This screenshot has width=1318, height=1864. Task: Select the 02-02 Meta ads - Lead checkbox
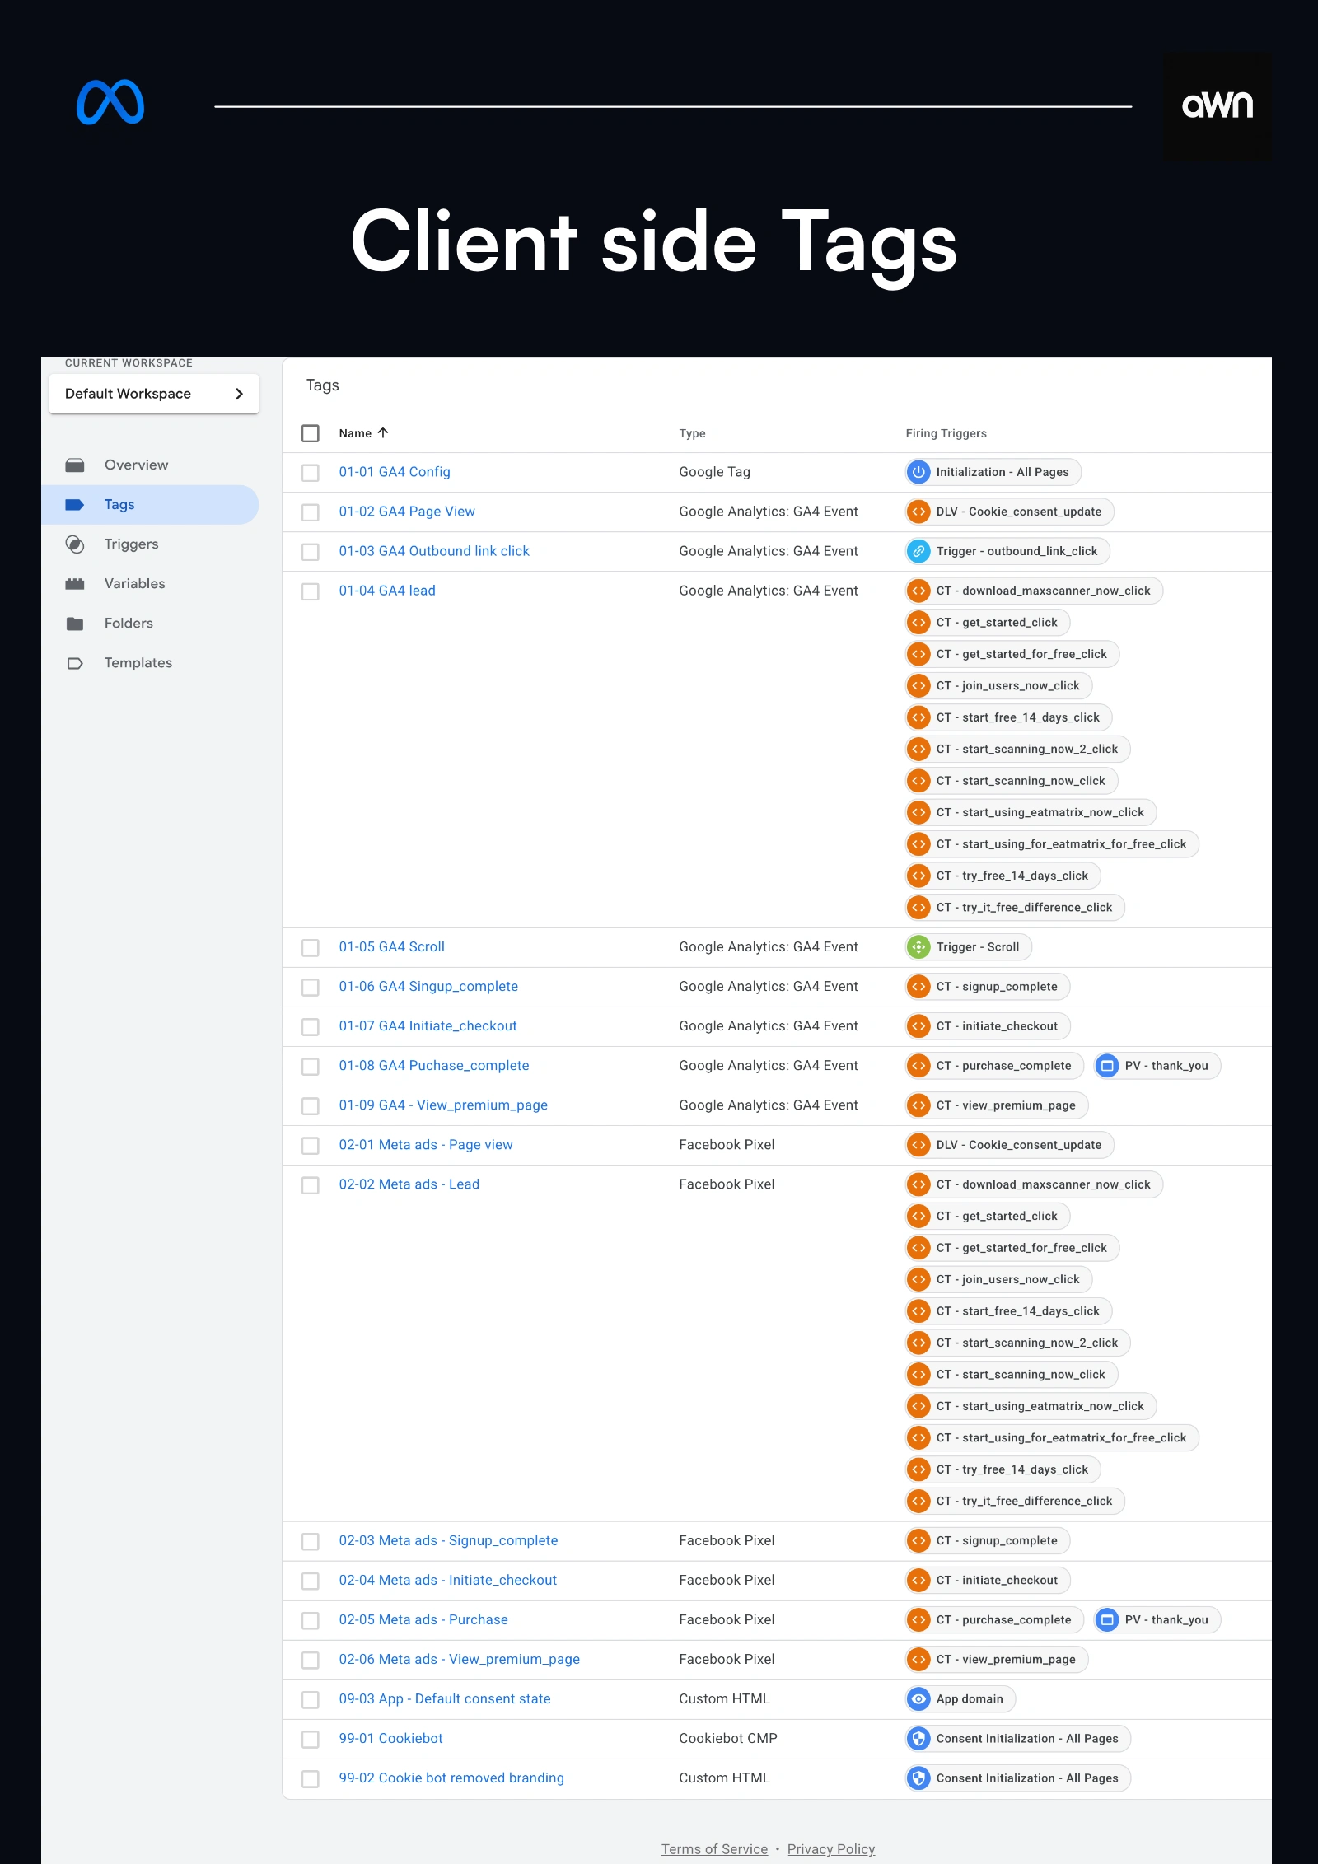pyautogui.click(x=311, y=1185)
